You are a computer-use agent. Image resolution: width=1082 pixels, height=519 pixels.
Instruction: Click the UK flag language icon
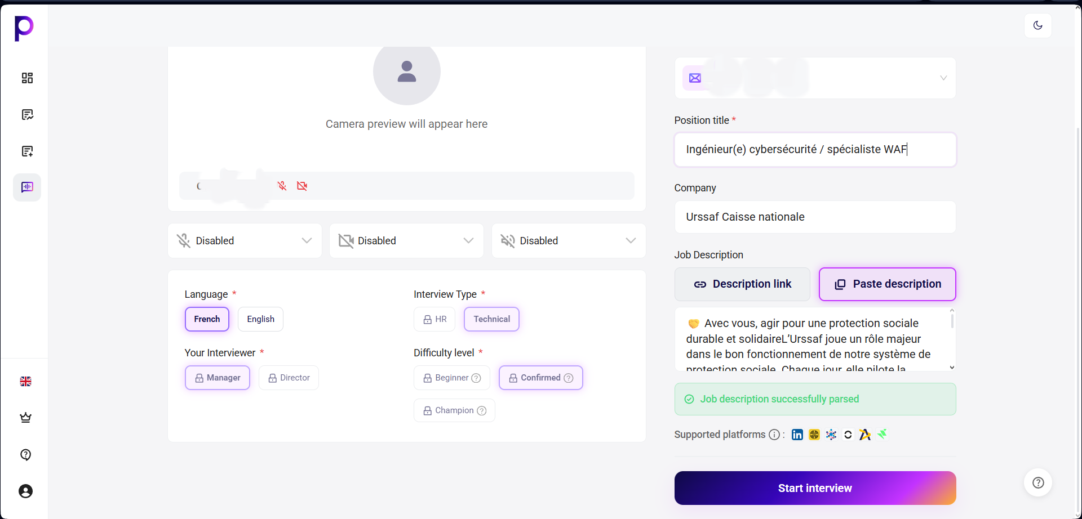click(26, 381)
